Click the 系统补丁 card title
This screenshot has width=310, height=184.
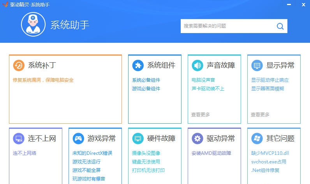click(42, 65)
